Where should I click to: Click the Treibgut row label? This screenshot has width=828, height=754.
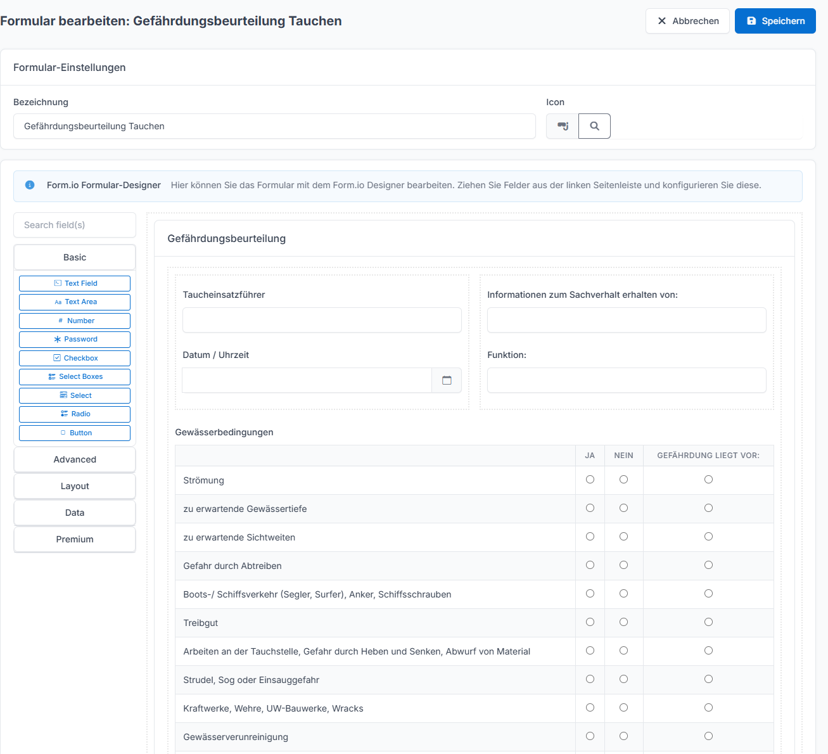pos(200,623)
